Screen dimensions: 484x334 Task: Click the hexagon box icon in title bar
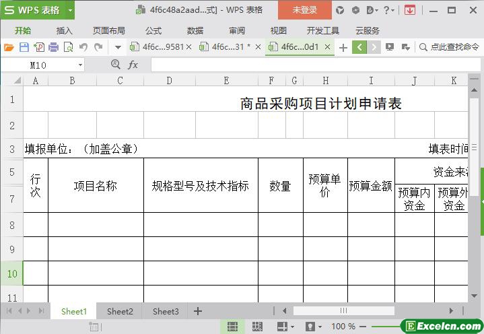[355, 10]
